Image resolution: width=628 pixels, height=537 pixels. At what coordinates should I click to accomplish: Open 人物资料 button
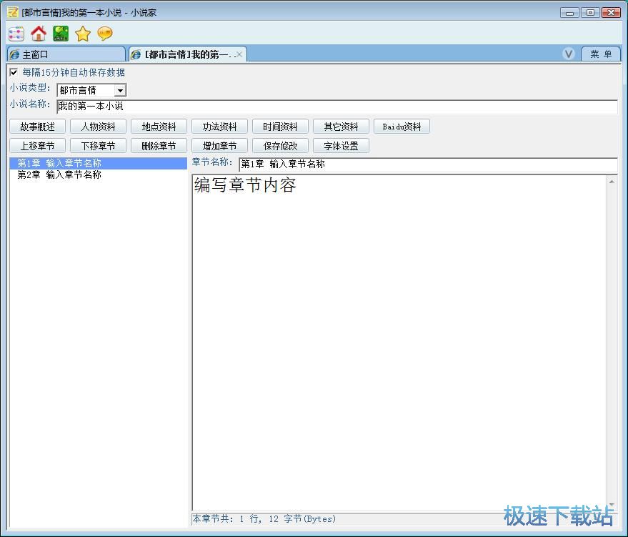pyautogui.click(x=98, y=127)
